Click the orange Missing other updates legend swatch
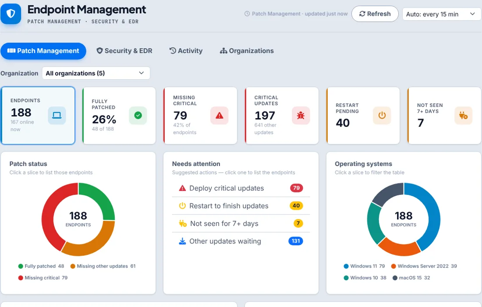482x307 pixels. coord(73,266)
